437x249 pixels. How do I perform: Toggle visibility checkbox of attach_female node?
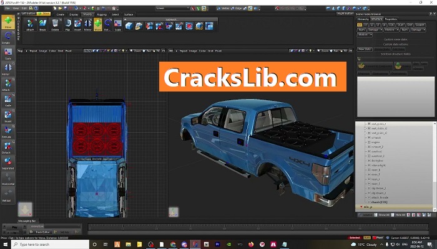(x=369, y=197)
